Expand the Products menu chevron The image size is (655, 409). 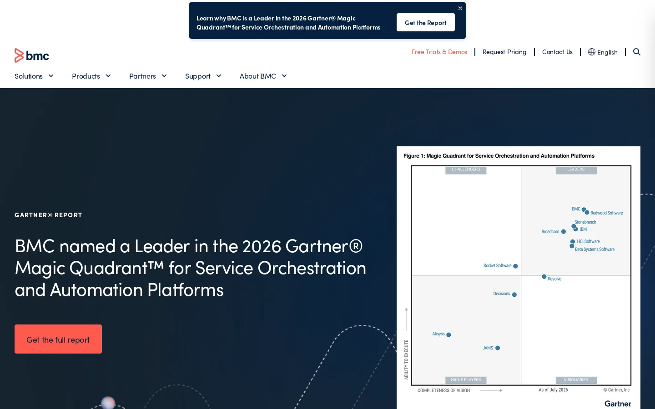pyautogui.click(x=108, y=76)
